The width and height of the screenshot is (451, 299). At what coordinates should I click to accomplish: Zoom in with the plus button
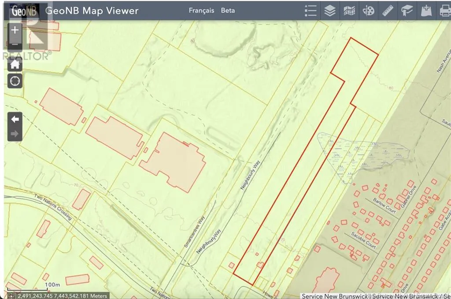(x=15, y=30)
